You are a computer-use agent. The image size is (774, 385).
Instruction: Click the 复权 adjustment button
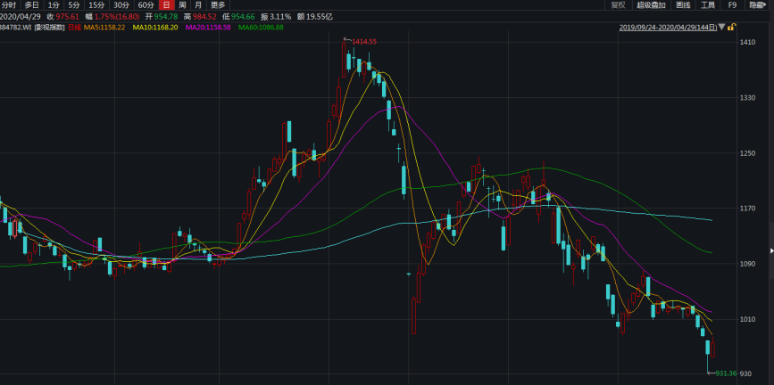[618, 5]
